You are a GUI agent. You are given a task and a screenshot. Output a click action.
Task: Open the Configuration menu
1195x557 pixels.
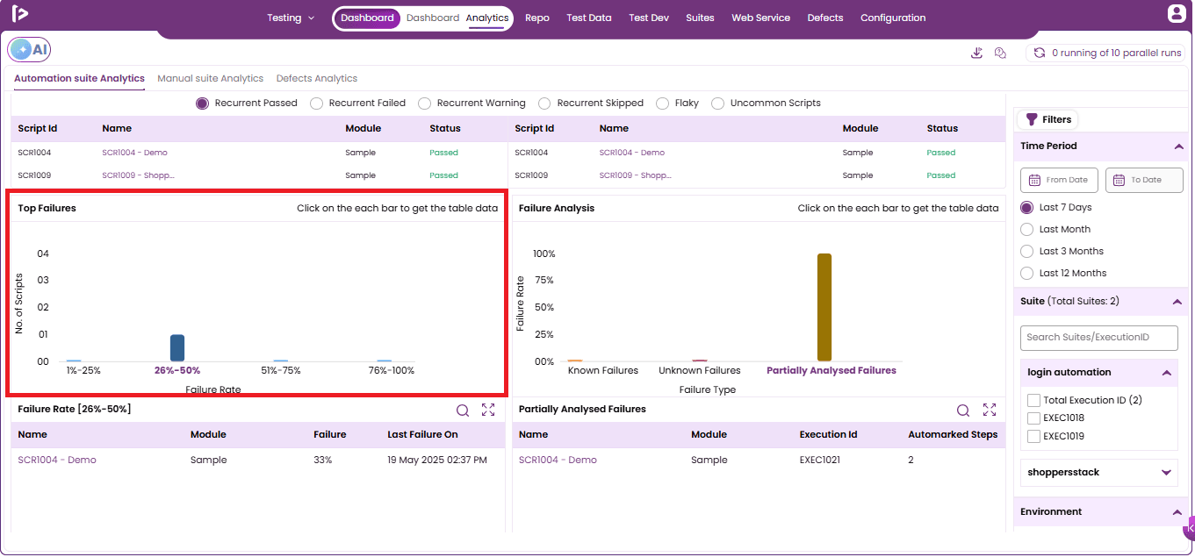tap(893, 18)
